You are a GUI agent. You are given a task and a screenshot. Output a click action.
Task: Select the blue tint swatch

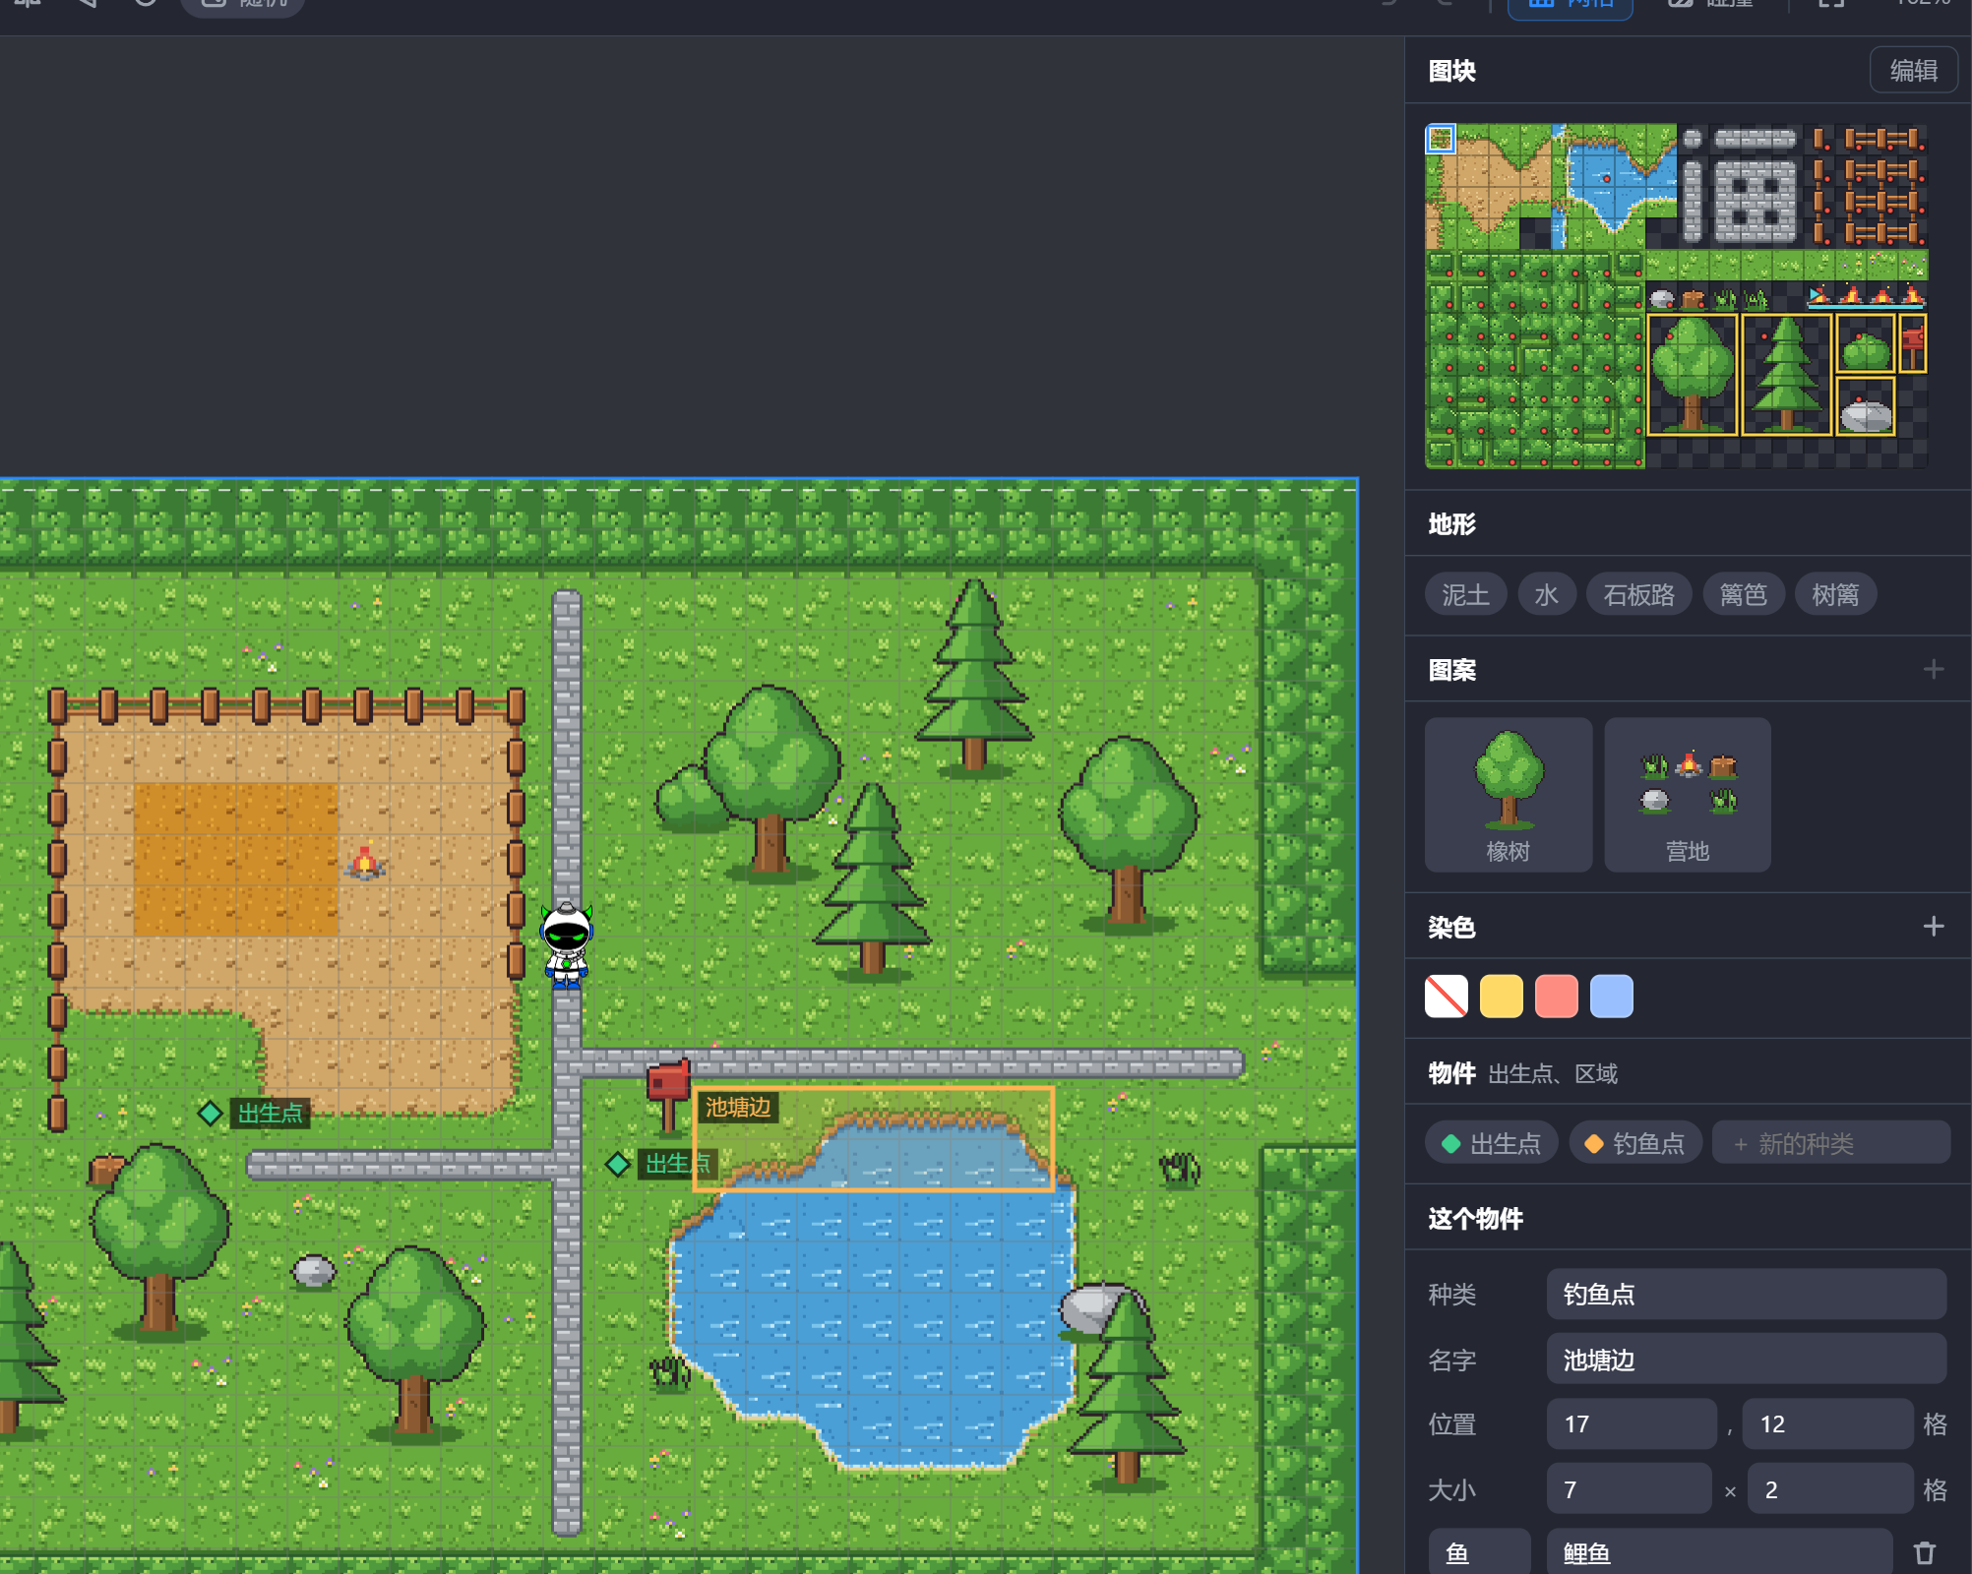click(x=1612, y=997)
